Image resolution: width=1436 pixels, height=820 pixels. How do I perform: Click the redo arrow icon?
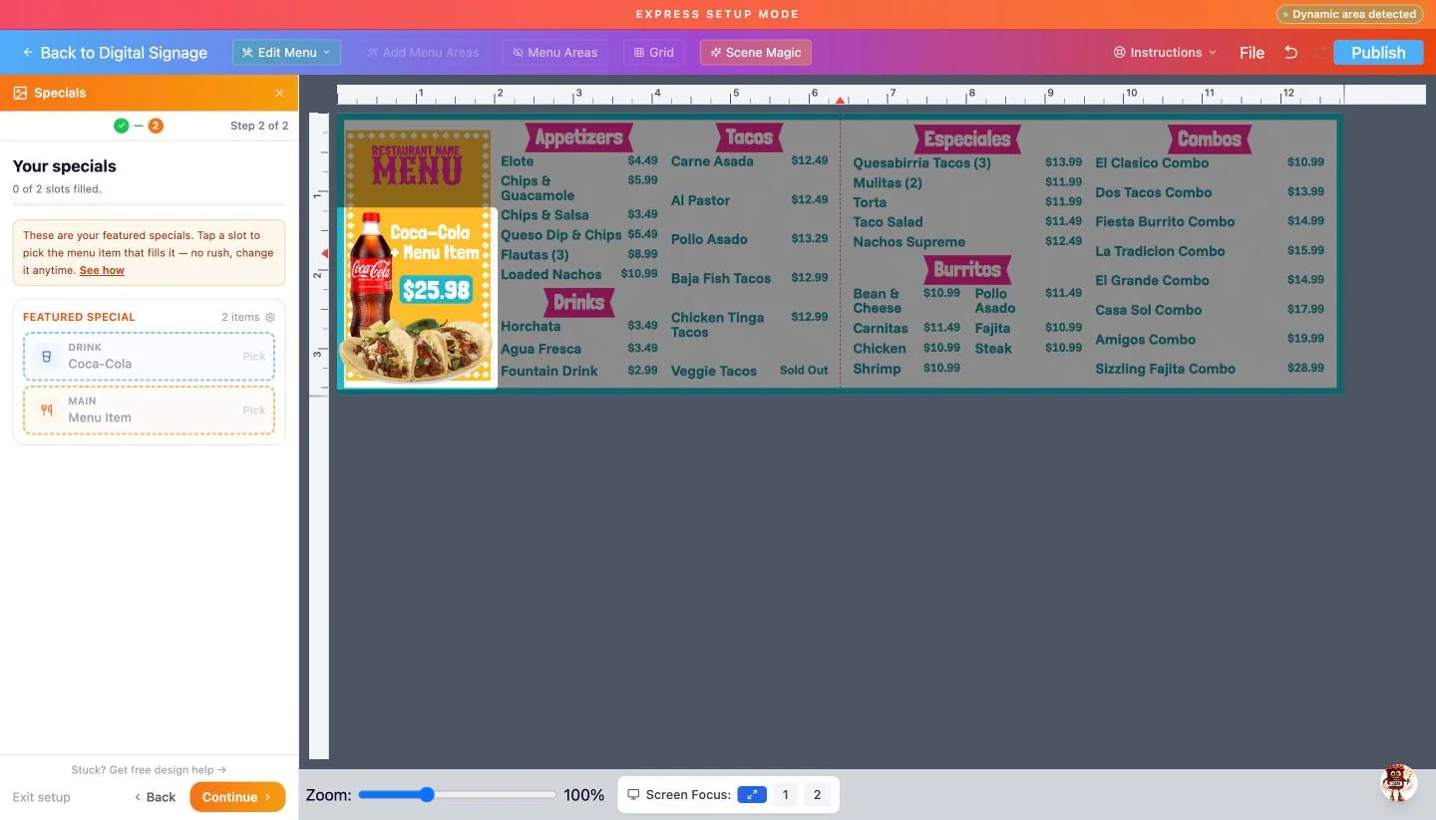point(1321,52)
